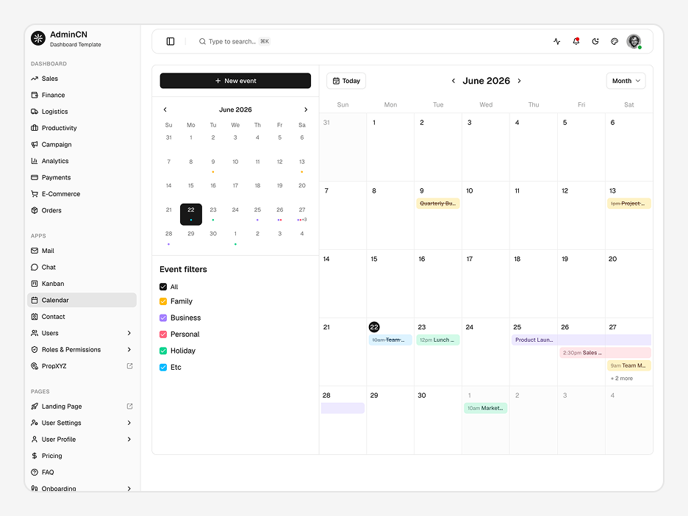Click the Orders box icon

coord(35,210)
